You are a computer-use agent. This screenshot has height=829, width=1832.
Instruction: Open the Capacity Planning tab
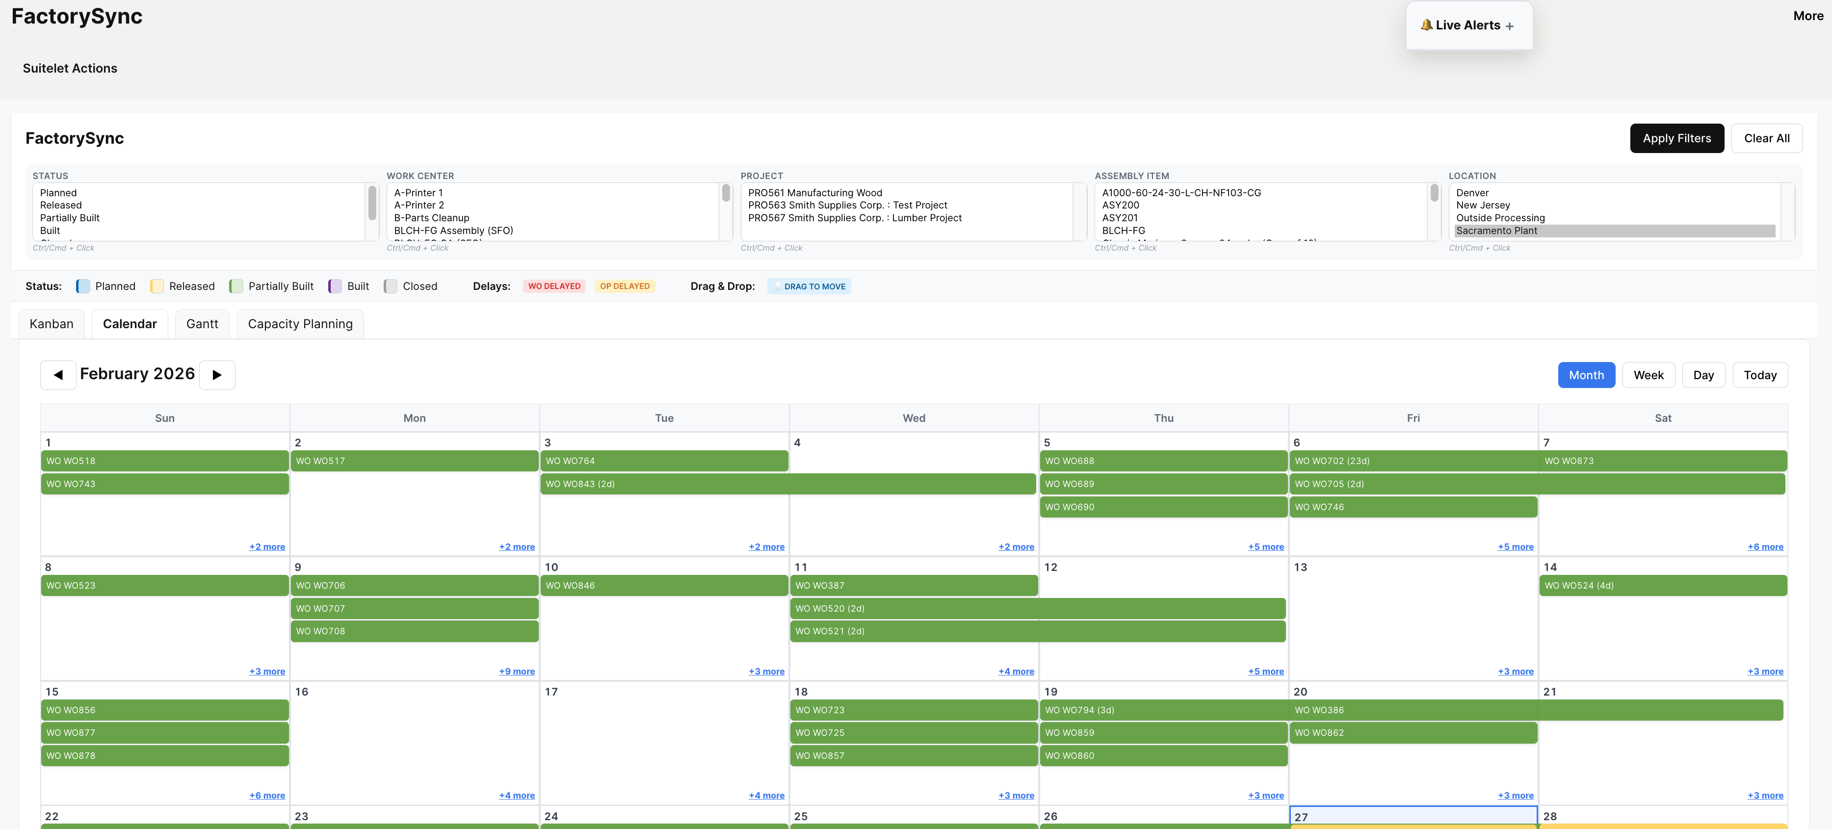click(300, 323)
